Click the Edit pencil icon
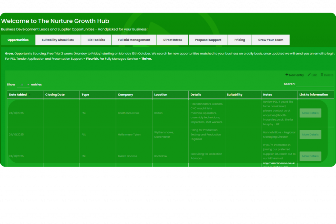336x224 pixels. (309, 75)
